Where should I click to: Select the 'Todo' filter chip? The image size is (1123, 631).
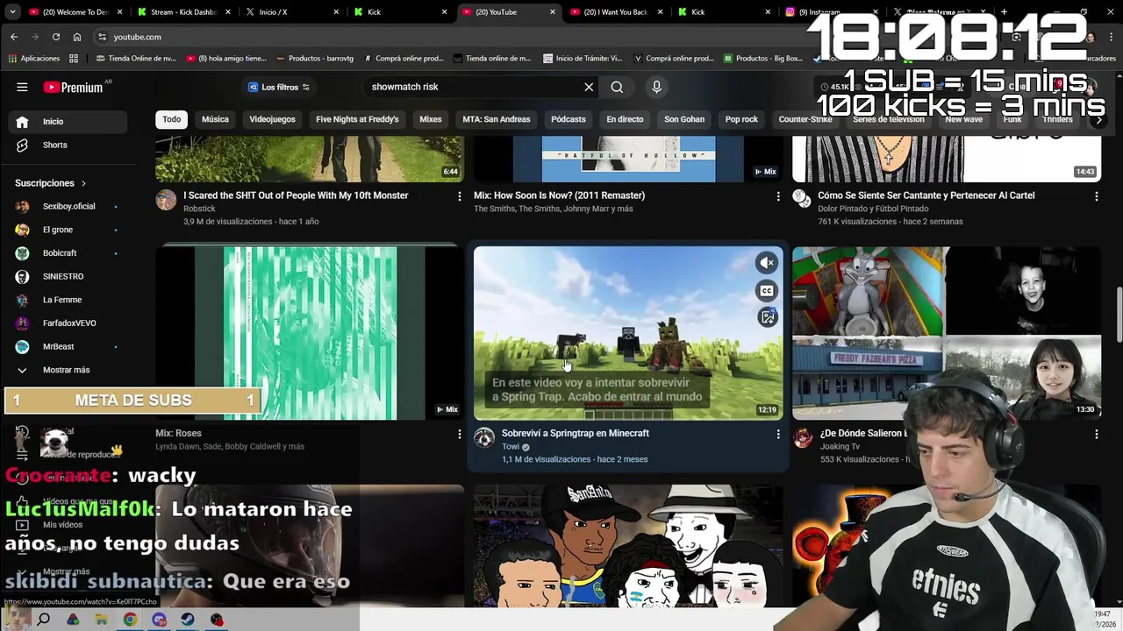point(172,119)
